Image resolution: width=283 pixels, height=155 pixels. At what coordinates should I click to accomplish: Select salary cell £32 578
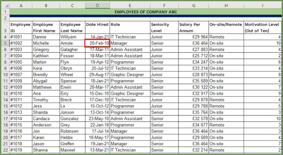click(x=194, y=118)
